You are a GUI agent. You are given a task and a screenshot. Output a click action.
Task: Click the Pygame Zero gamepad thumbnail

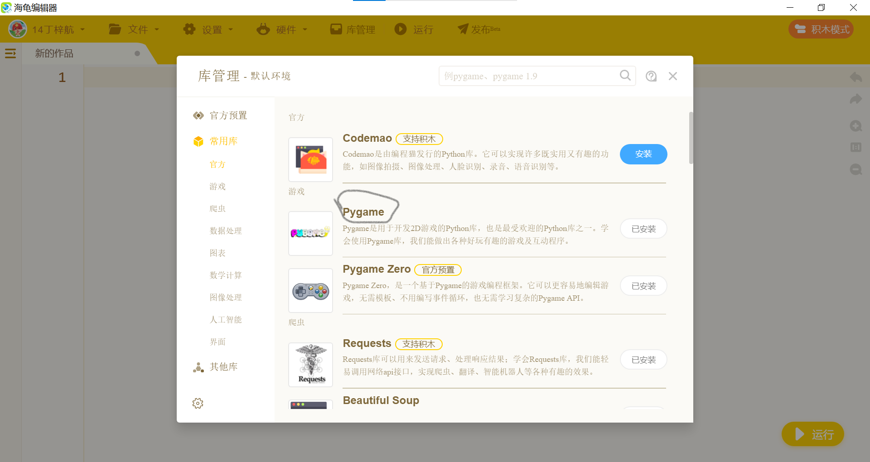[311, 290]
